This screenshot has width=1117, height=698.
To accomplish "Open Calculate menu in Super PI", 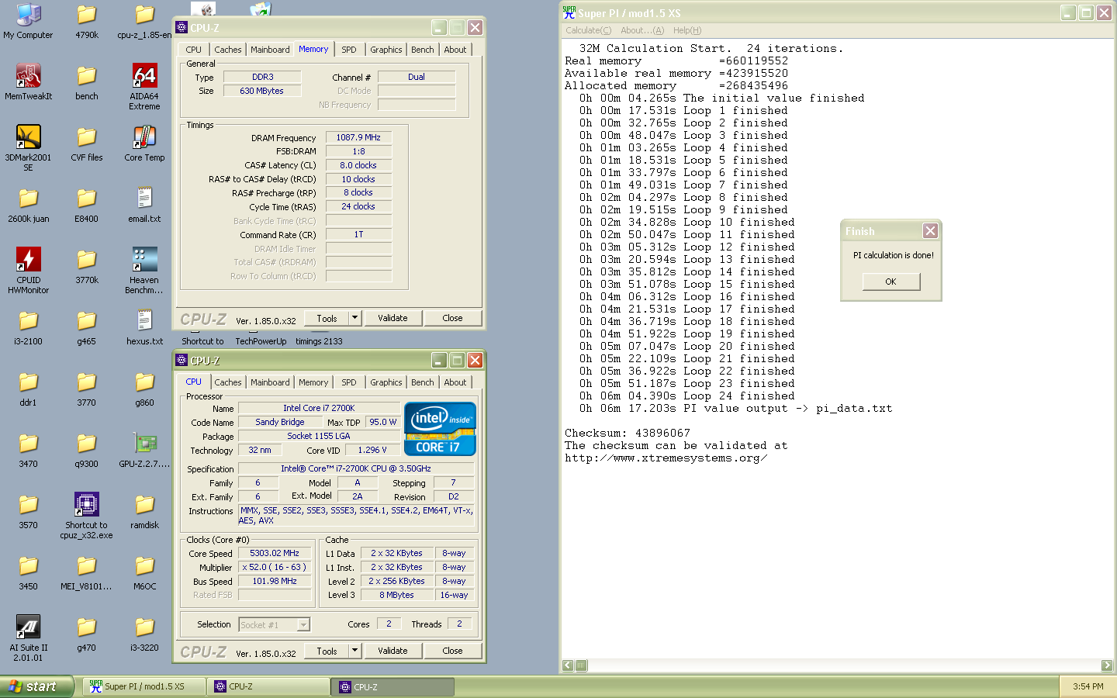I will click(589, 30).
